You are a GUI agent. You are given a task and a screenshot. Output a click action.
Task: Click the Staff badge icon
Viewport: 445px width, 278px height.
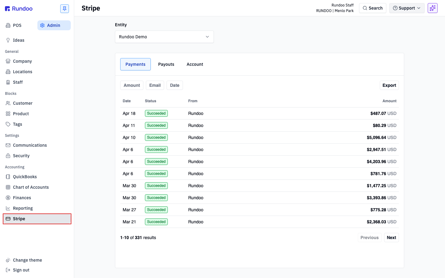(8, 82)
